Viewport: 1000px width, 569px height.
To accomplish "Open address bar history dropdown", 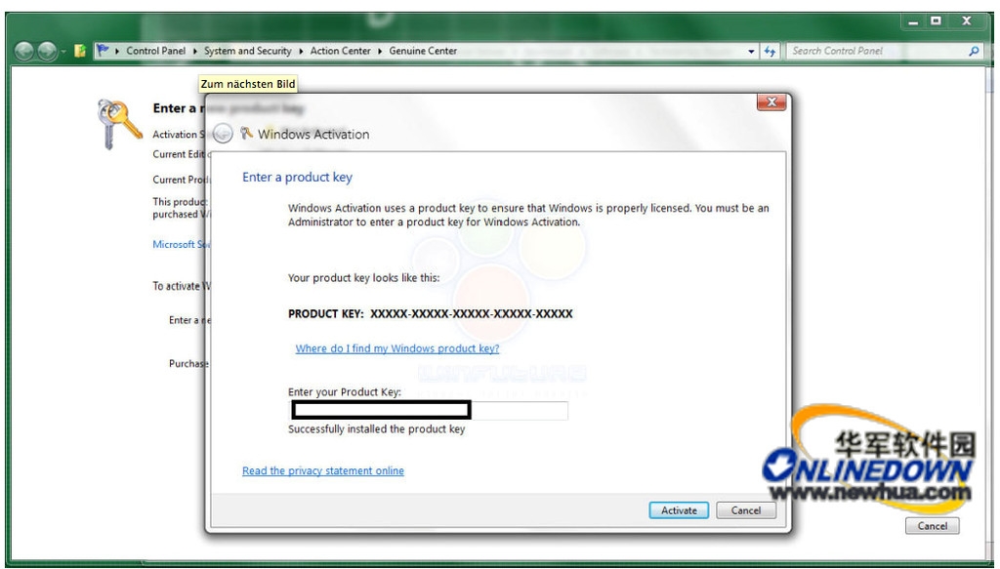I will 751,52.
